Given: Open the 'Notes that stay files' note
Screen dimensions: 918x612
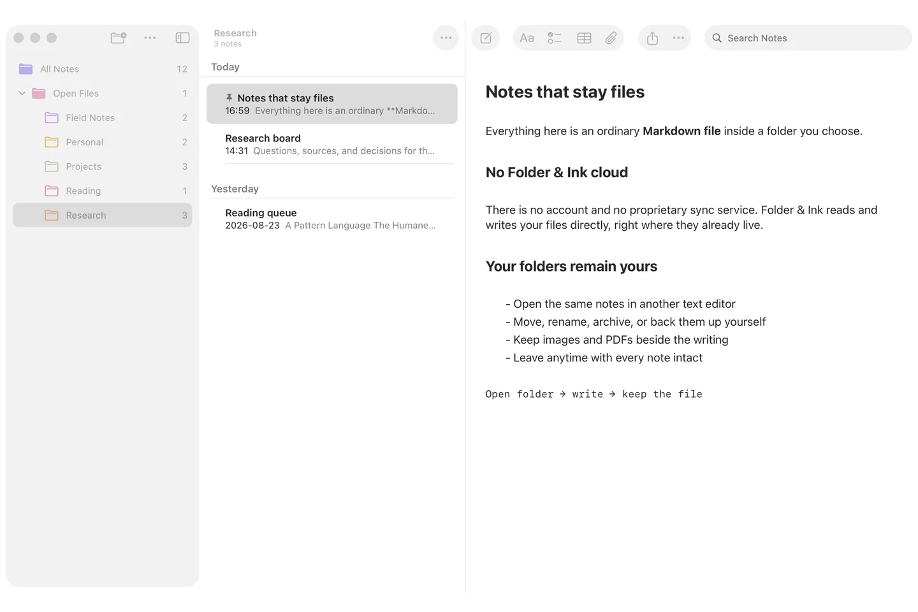Looking at the screenshot, I should click(x=332, y=104).
